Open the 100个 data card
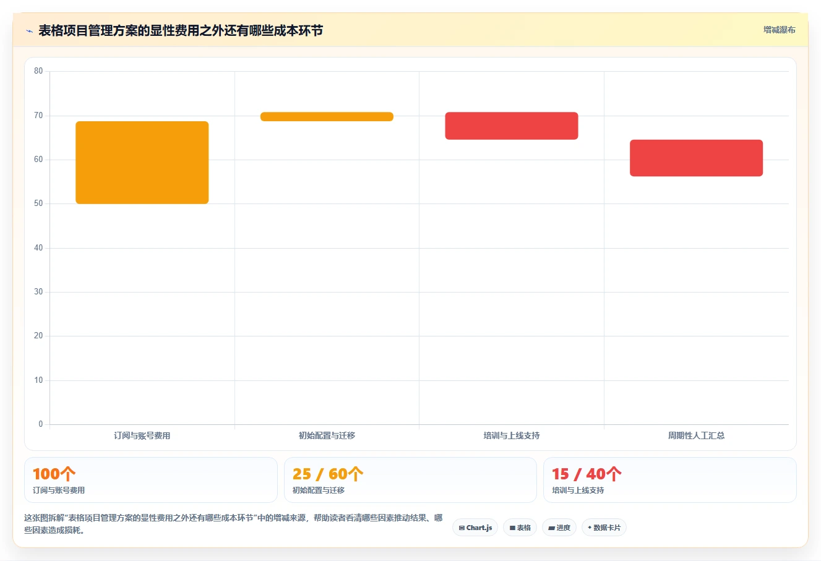The height and width of the screenshot is (561, 821). click(x=151, y=480)
